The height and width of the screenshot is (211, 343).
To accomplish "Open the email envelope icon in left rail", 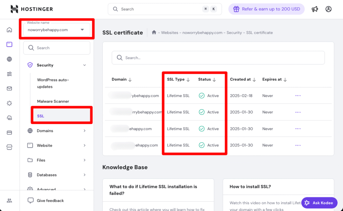I will tap(9, 88).
